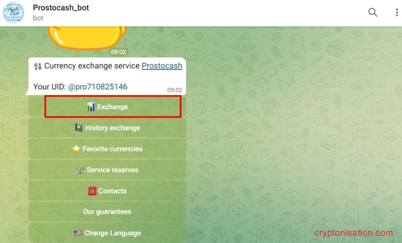Viewport: 402px width, 243px height.
Task: Select the Change Language button
Action: point(107,233)
